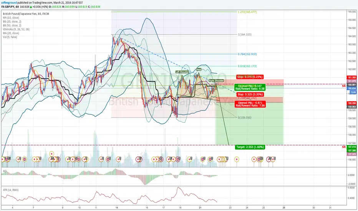The image size is (358, 211).
Task: Click the event marker between dates 23 and 24
Action: (237, 159)
